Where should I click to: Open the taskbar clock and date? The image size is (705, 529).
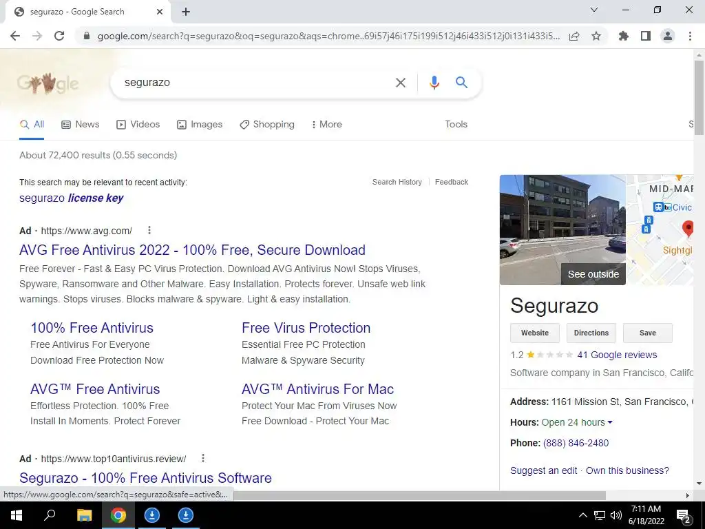click(x=646, y=515)
